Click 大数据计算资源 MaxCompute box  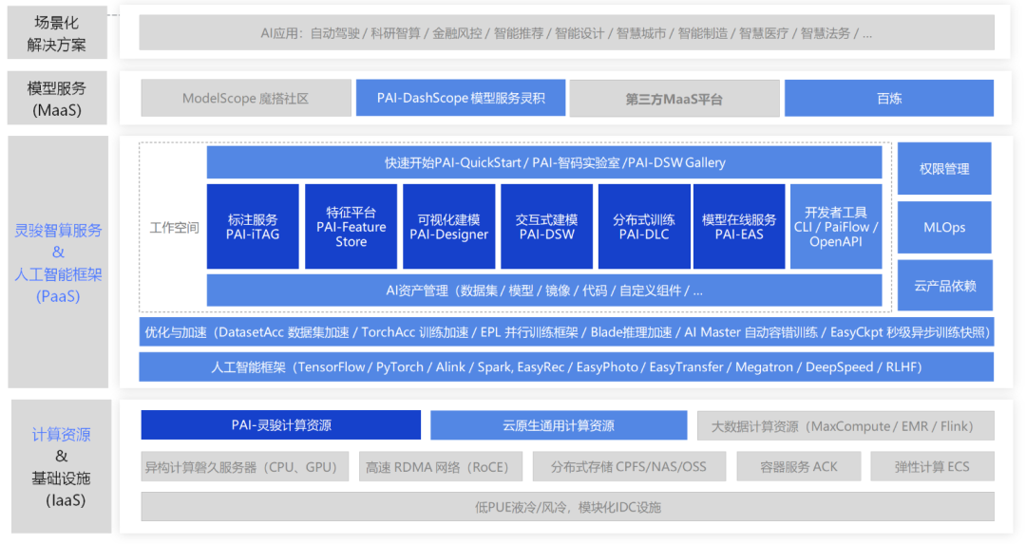tap(846, 426)
